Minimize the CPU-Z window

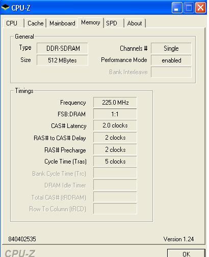click(177, 8)
